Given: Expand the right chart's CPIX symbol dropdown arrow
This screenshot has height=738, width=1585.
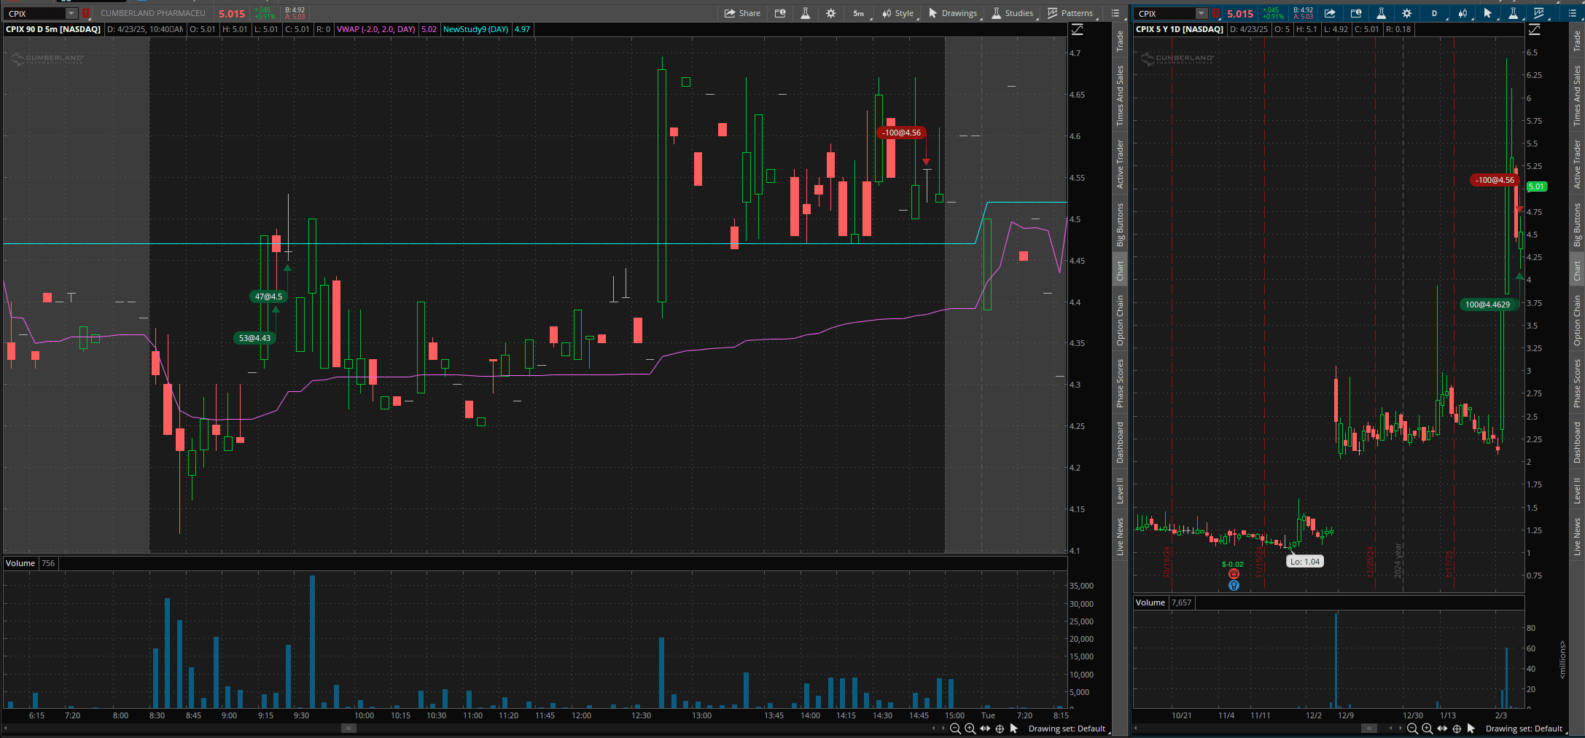Looking at the screenshot, I should (x=1201, y=13).
